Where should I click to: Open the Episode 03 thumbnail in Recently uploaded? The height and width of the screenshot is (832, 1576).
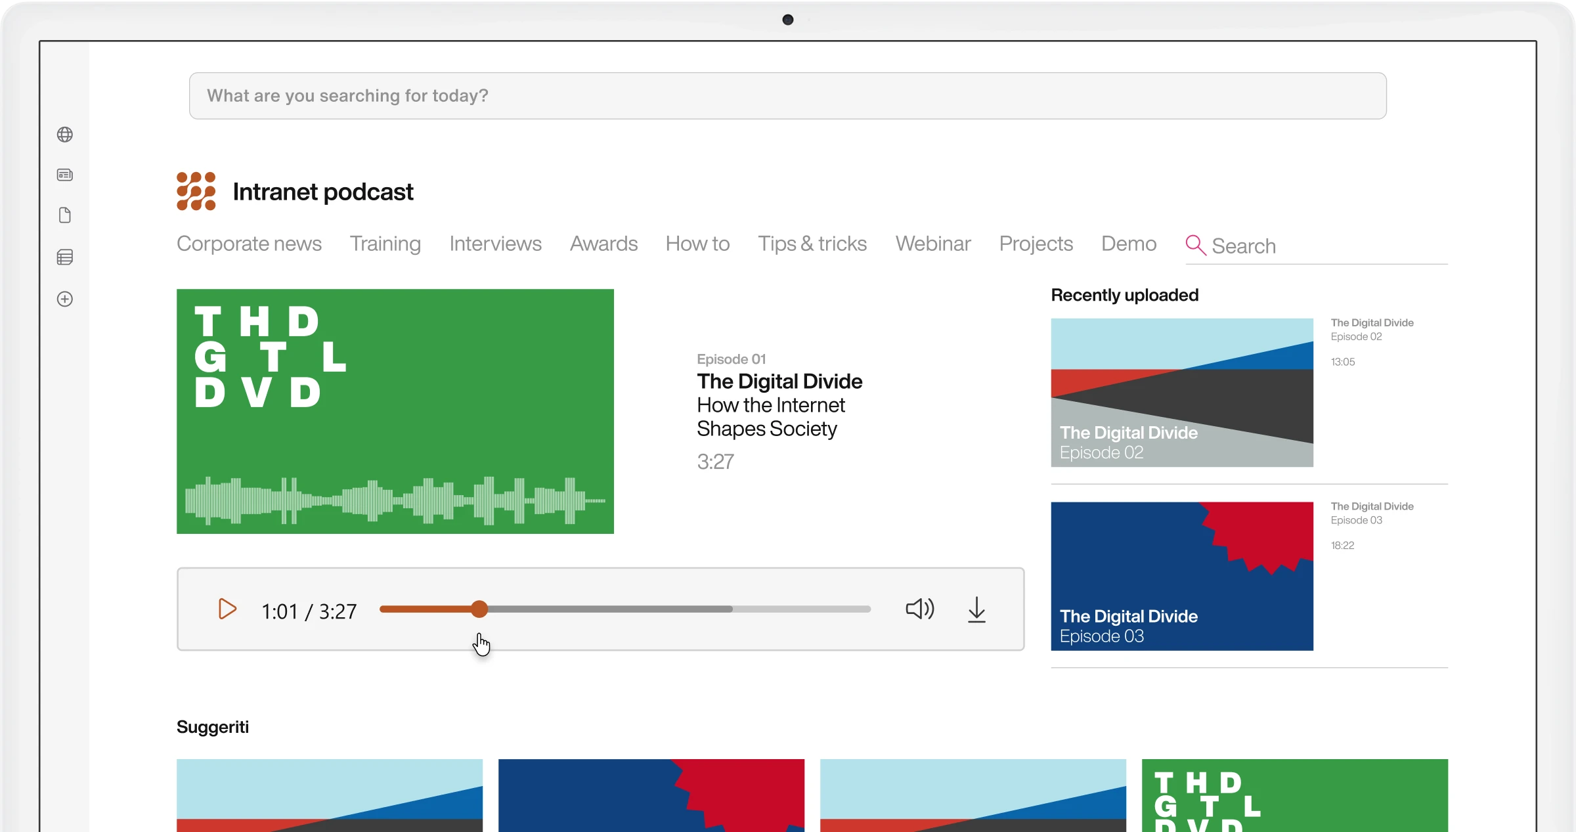pyautogui.click(x=1182, y=577)
